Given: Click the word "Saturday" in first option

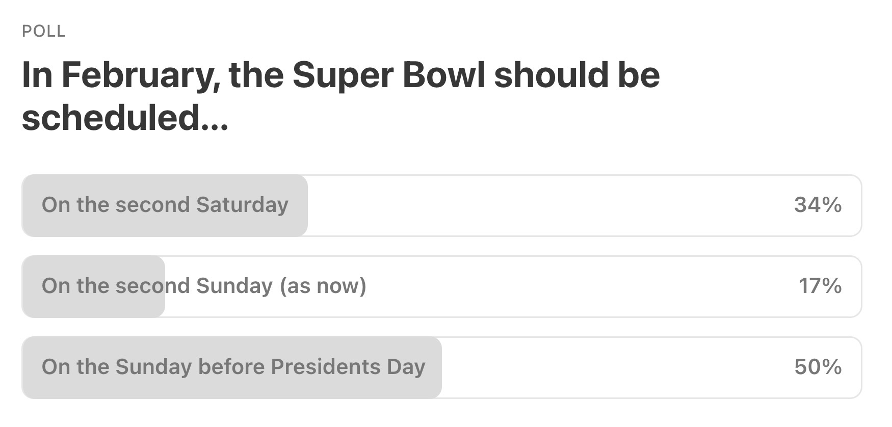Looking at the screenshot, I should click(242, 205).
